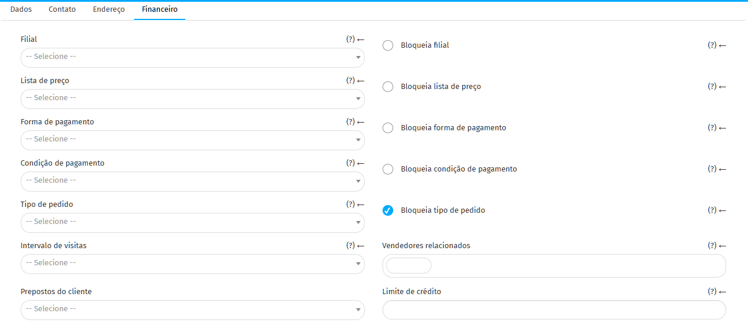Viewport: 748px width, 323px height.
Task: Open the help (?) icon for Filial
Action: click(351, 39)
